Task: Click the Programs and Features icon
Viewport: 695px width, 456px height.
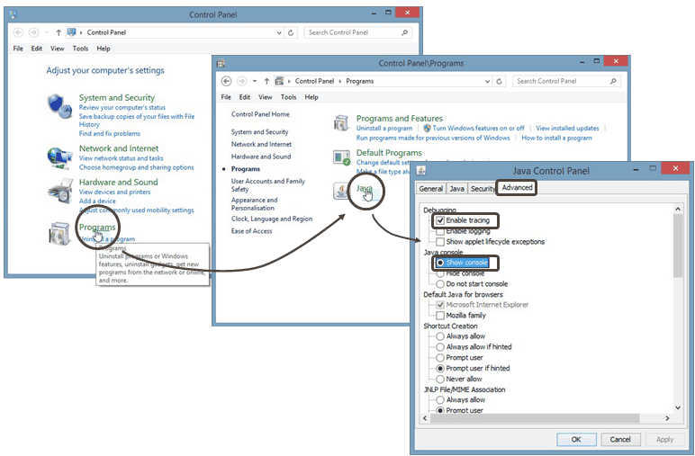Action: 341,122
